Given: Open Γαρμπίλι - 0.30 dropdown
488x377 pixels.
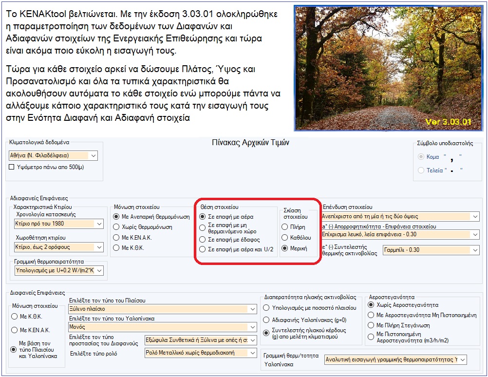Looking at the screenshot, I should click(x=431, y=250).
